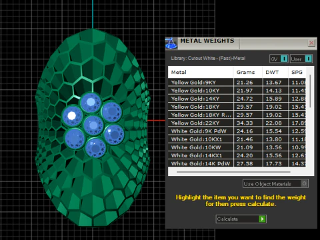320x240 pixels.
Task: Click the 24.16 grams value
Action: click(x=245, y=131)
